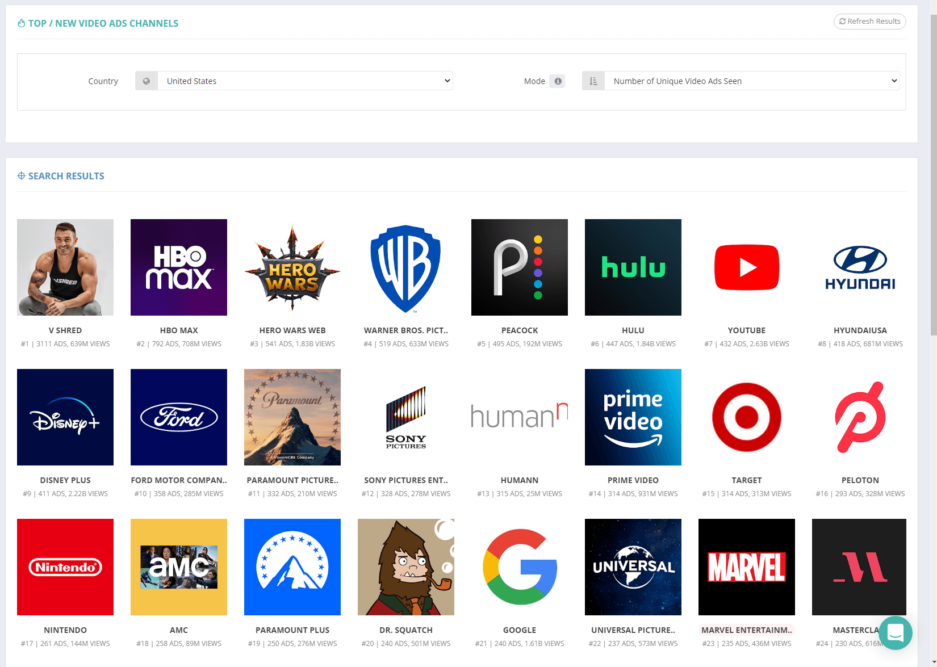Screen dimensions: 937x667
Task: Open the Mode dropdown for Number of Unique Video Ads Seen
Action: tap(750, 81)
